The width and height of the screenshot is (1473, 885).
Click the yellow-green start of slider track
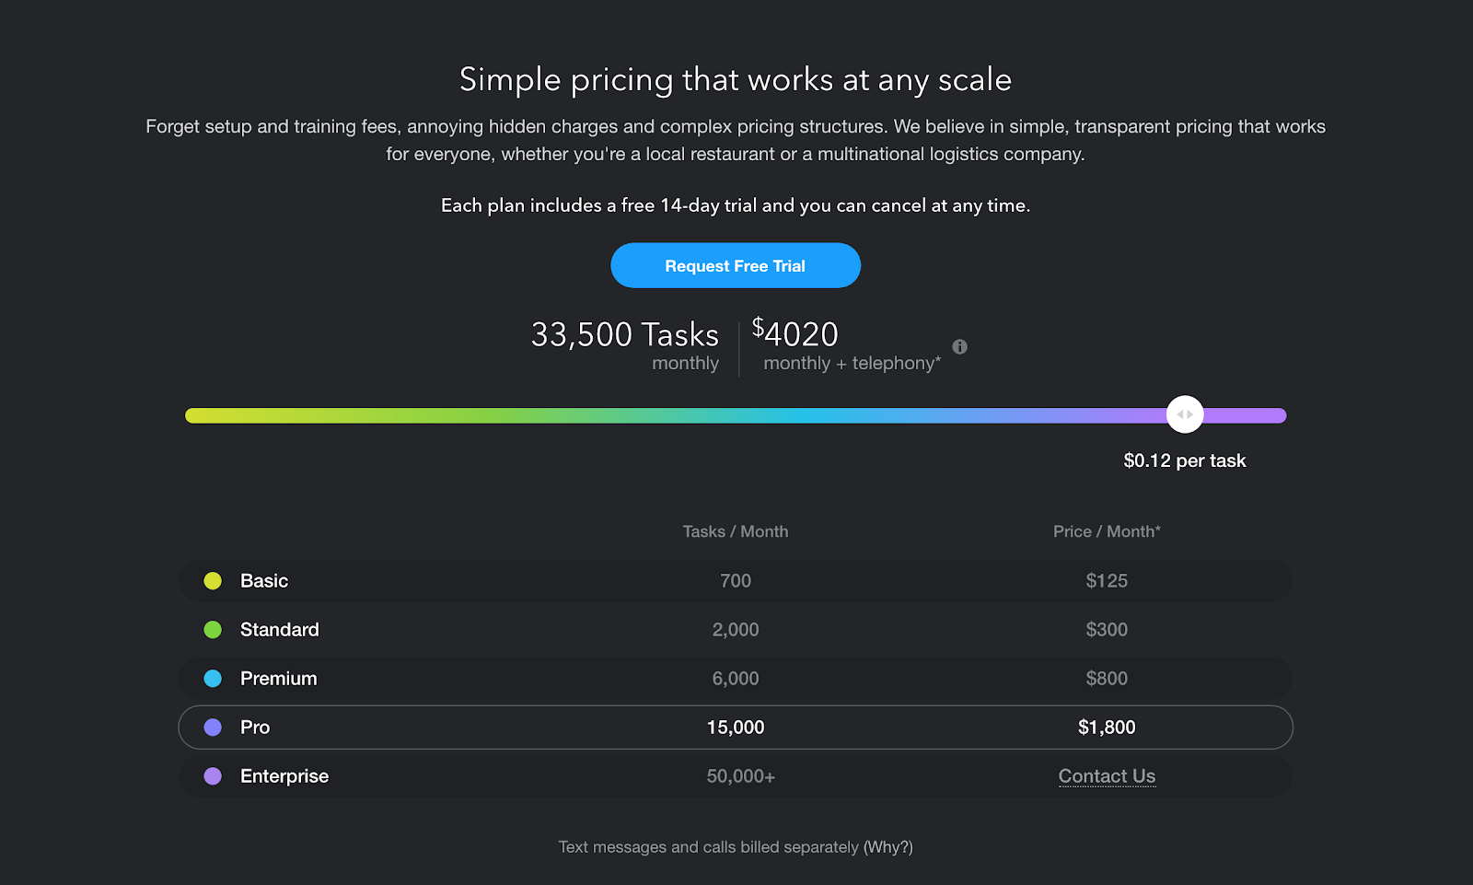[198, 415]
